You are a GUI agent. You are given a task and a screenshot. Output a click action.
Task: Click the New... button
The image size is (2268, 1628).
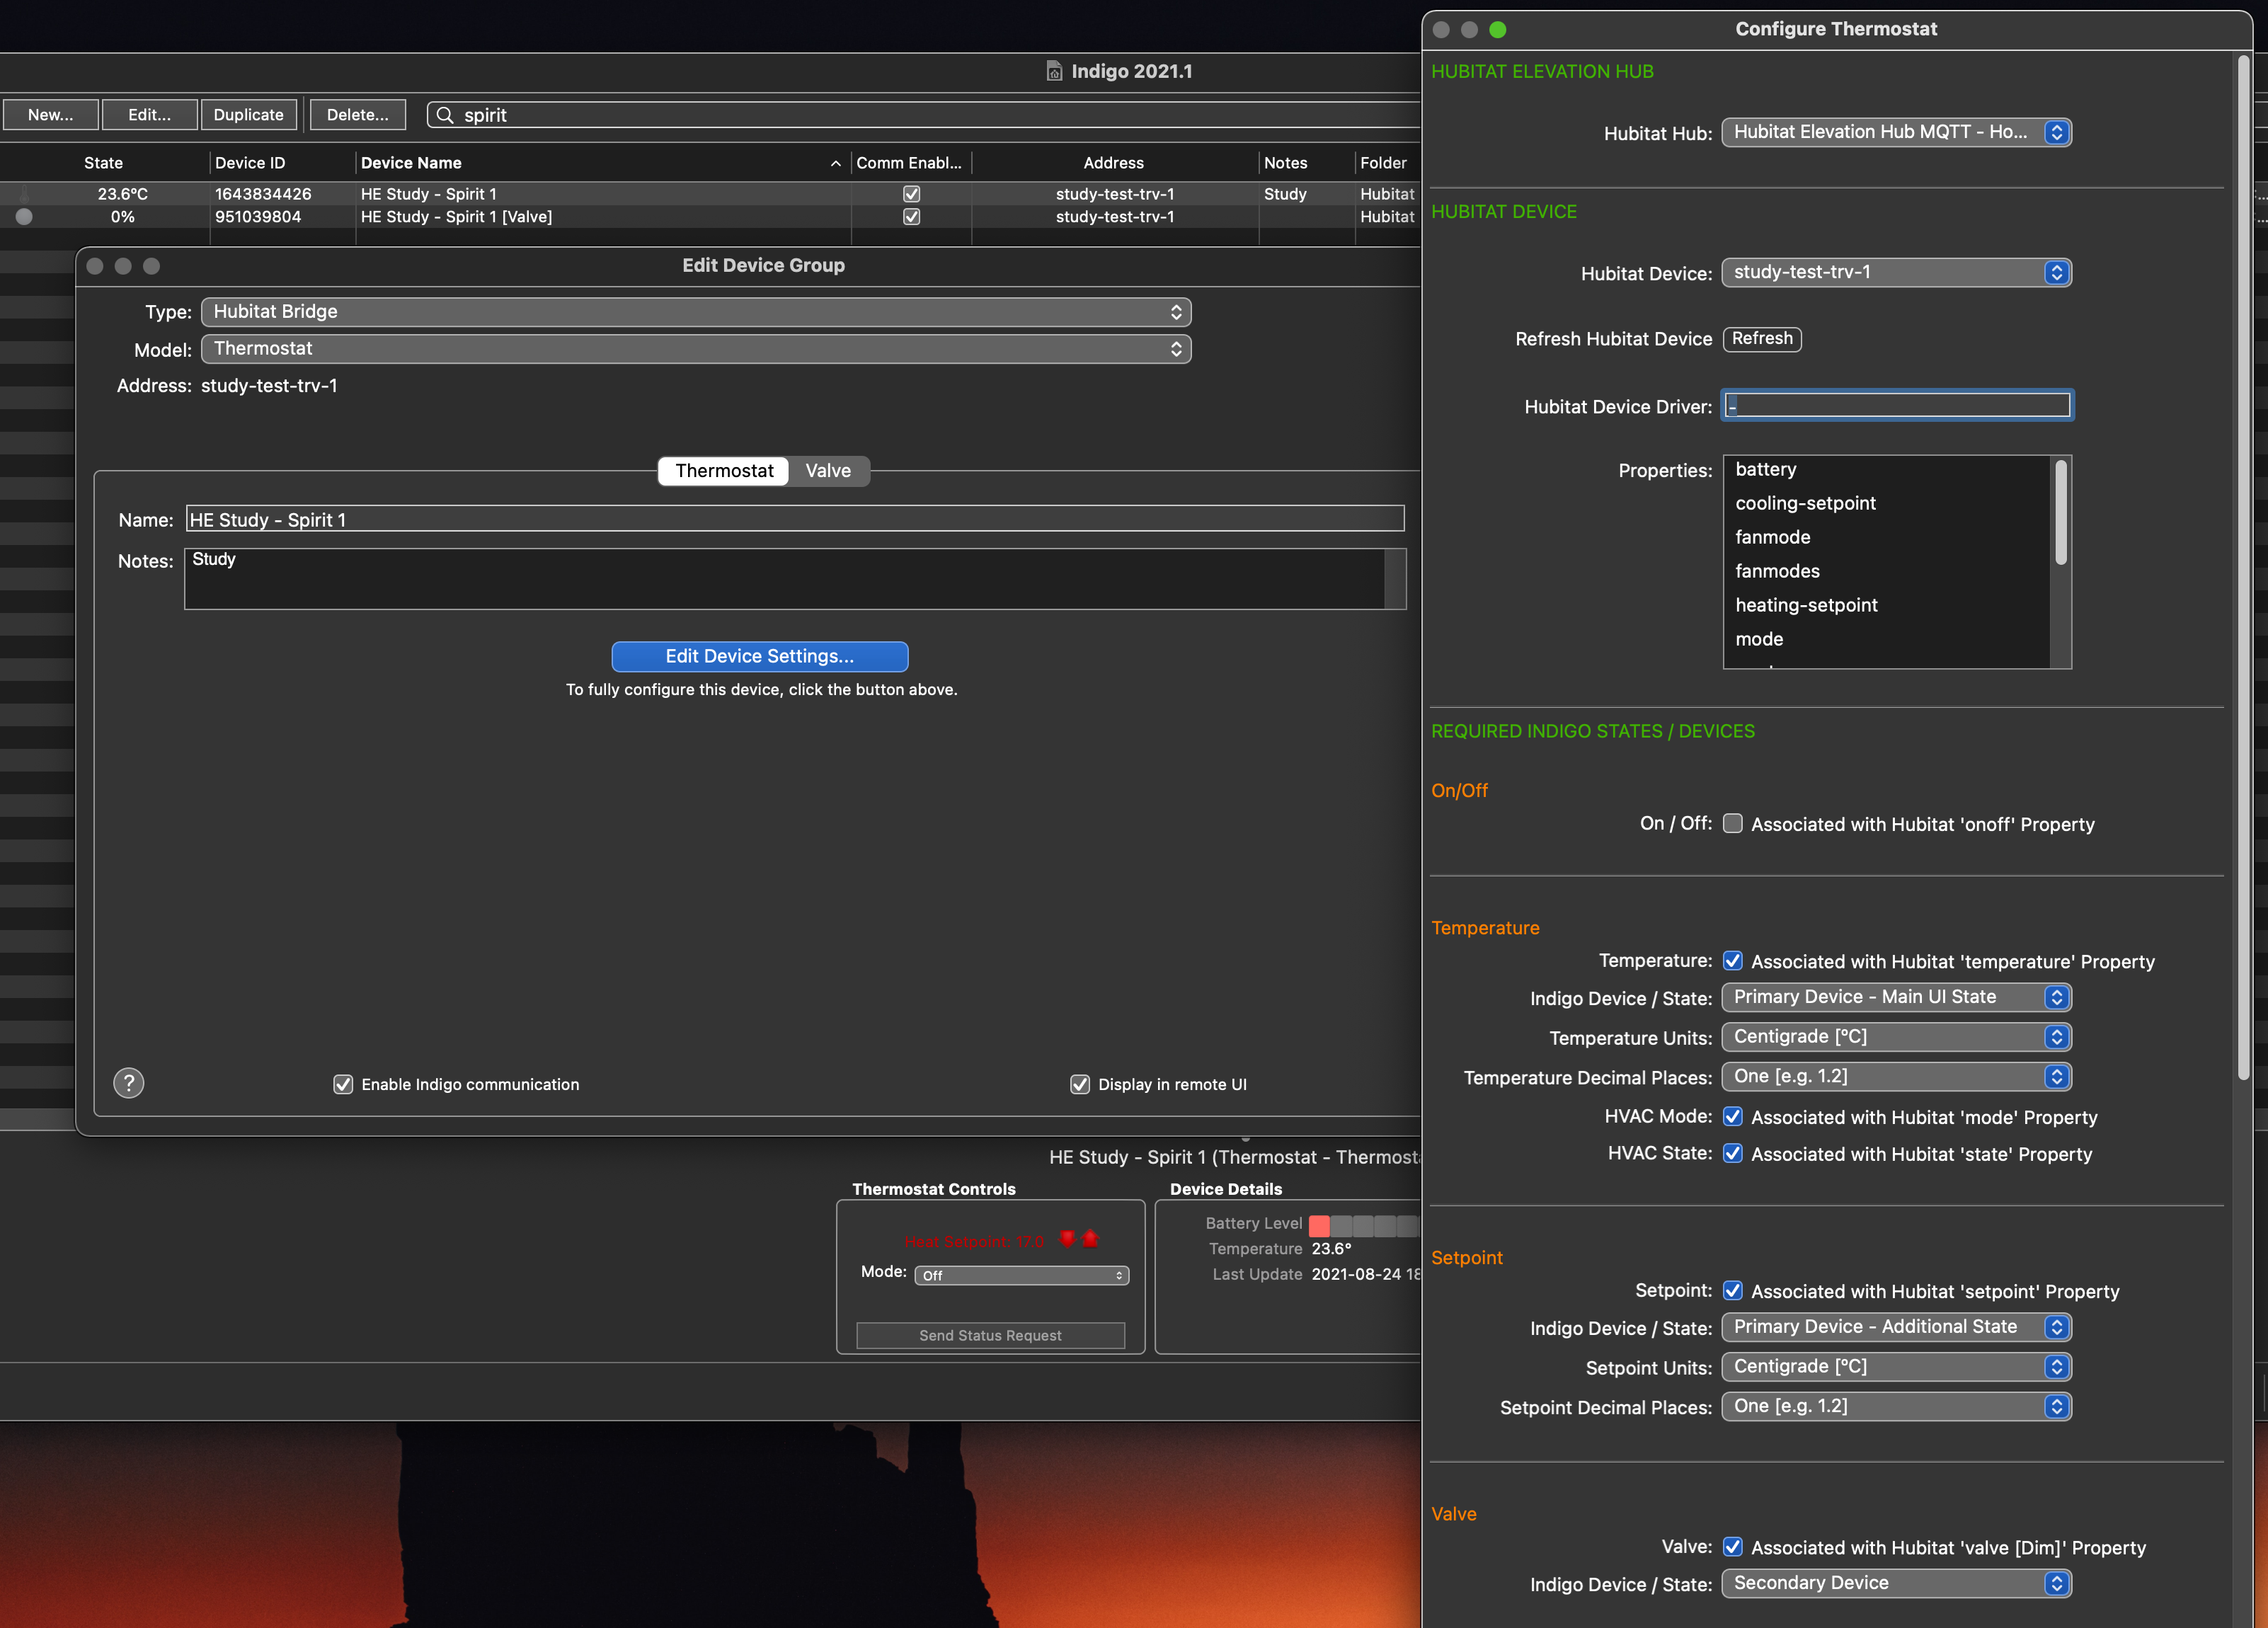click(51, 115)
